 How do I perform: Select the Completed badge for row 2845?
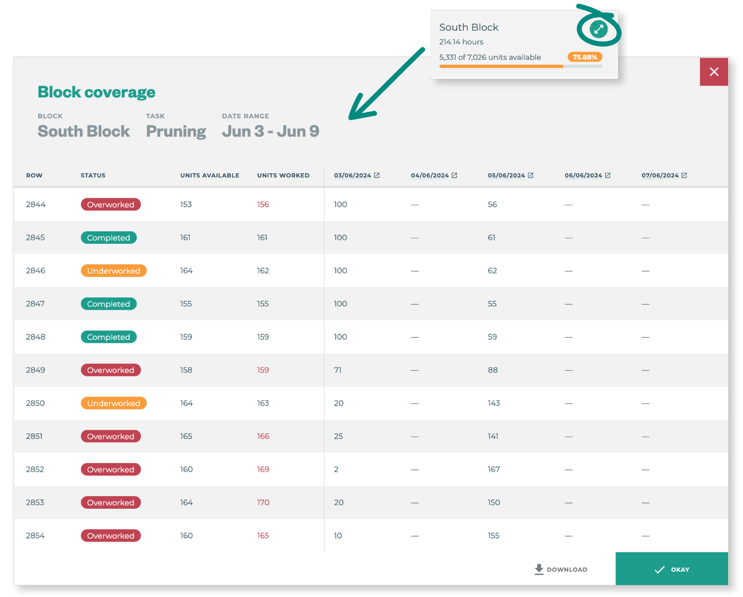click(109, 238)
